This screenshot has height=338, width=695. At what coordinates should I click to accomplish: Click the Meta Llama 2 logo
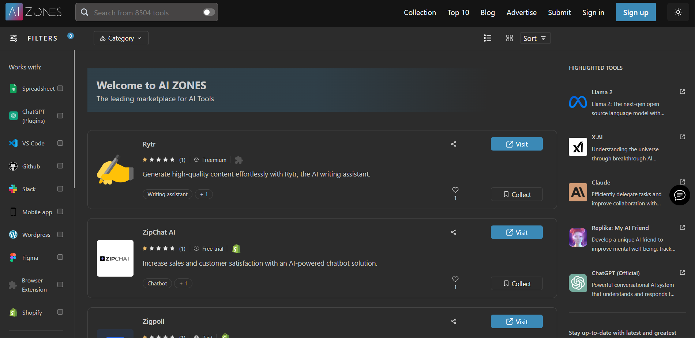(x=578, y=102)
